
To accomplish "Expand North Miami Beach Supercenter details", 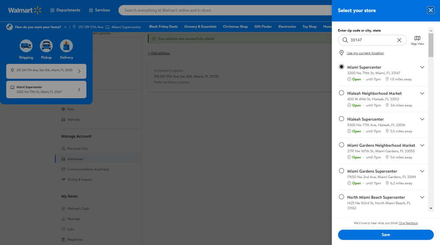I will (x=422, y=197).
